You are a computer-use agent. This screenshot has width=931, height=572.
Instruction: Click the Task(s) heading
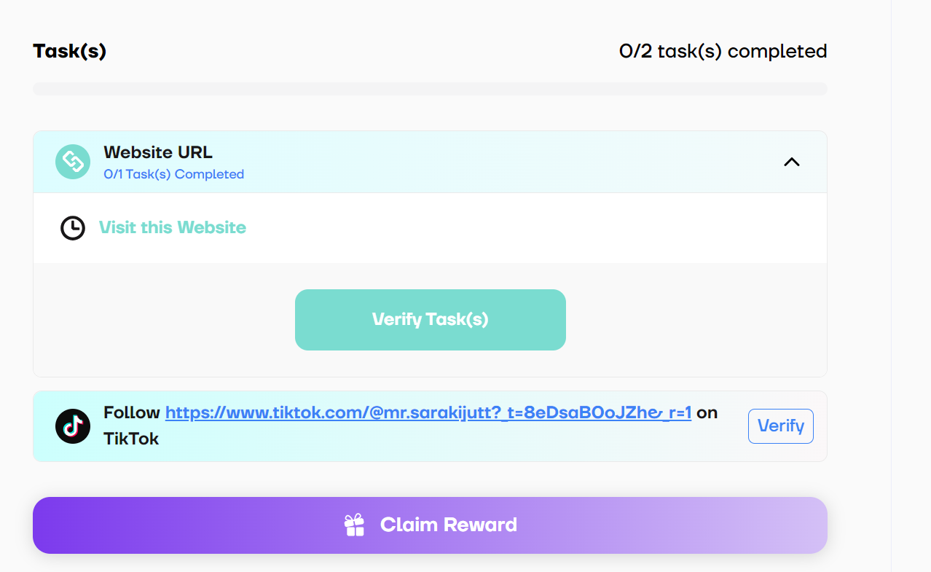pos(70,52)
